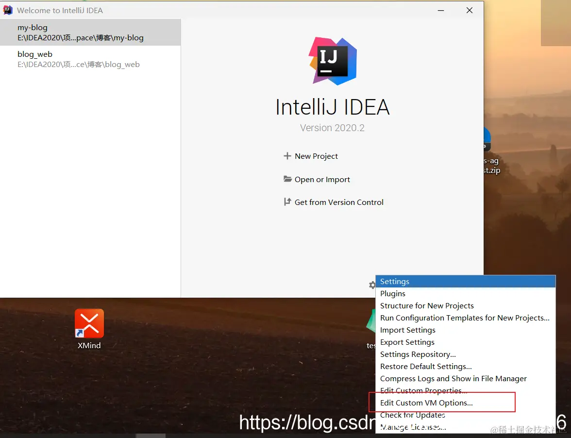This screenshot has height=438, width=571.
Task: Click the IntelliJ IDEA logo
Action: [x=333, y=61]
